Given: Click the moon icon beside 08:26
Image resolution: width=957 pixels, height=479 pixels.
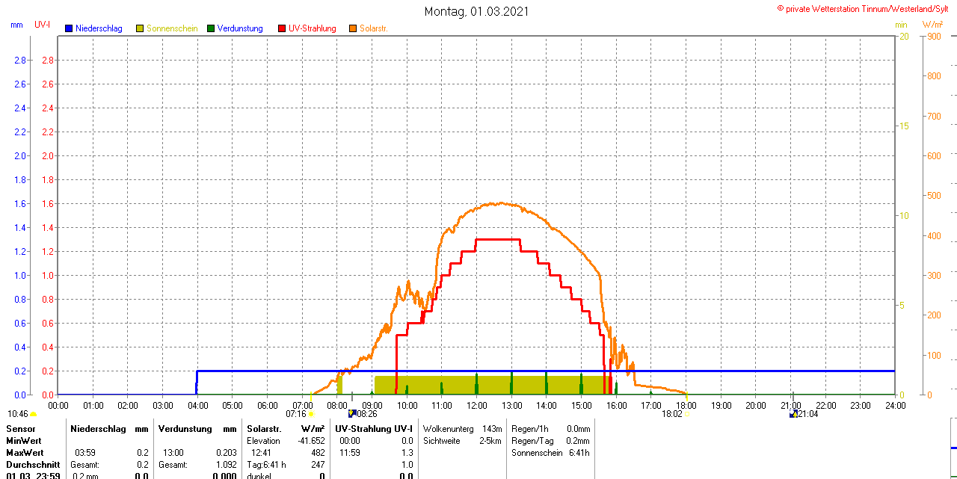Looking at the screenshot, I should (x=352, y=413).
